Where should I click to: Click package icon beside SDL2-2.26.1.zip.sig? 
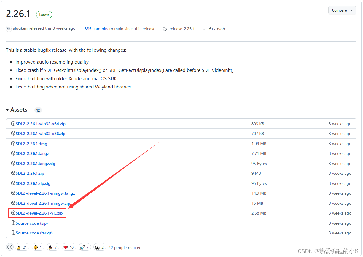click(13, 183)
